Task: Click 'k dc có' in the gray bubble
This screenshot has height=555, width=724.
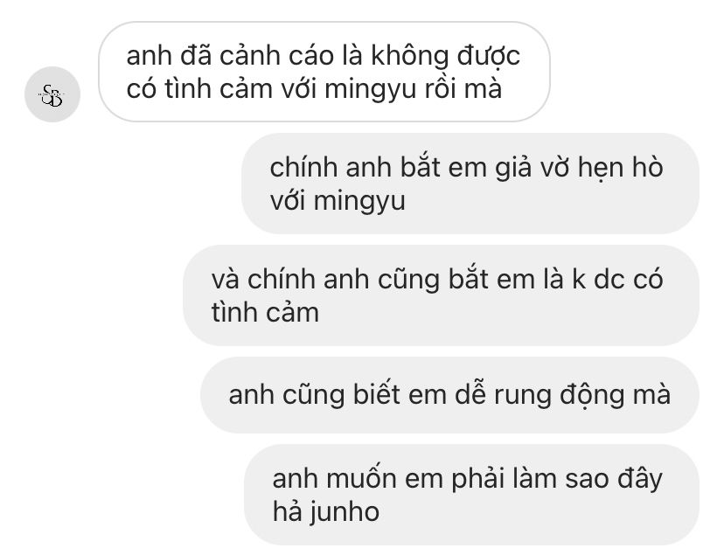Action: click(617, 280)
